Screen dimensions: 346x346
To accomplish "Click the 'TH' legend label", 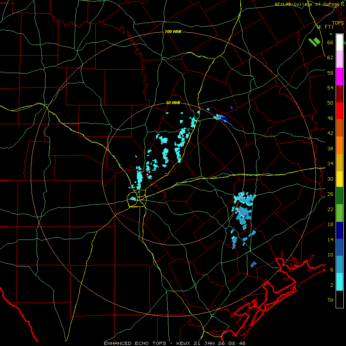I will [x=330, y=300].
